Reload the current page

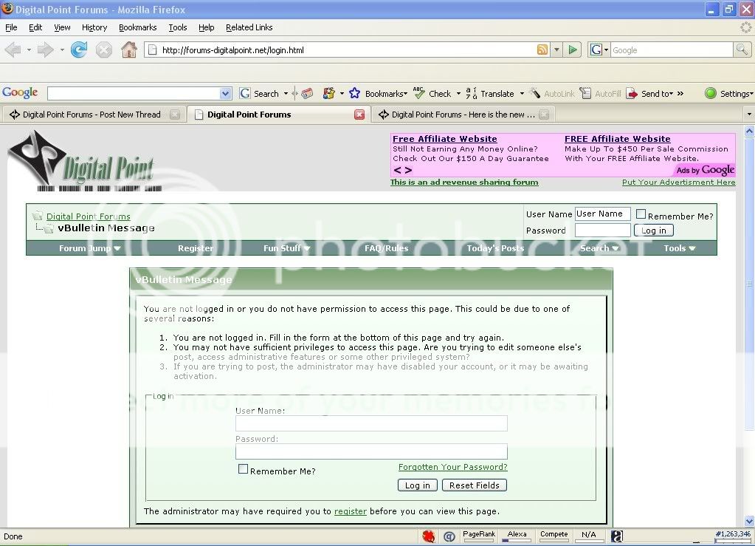[79, 50]
